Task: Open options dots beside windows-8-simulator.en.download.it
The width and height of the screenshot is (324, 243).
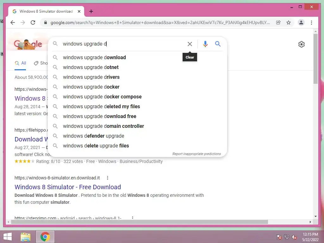Action: point(108,178)
